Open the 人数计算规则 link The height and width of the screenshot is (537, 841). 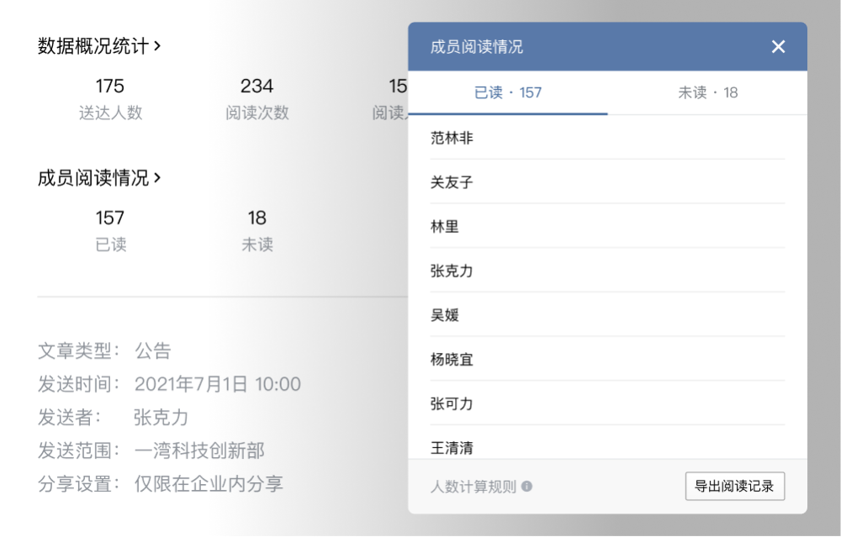point(473,487)
